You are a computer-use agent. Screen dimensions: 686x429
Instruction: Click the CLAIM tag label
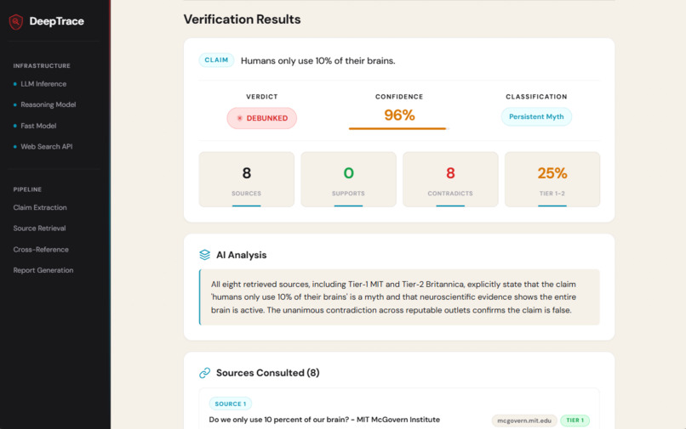click(x=216, y=60)
